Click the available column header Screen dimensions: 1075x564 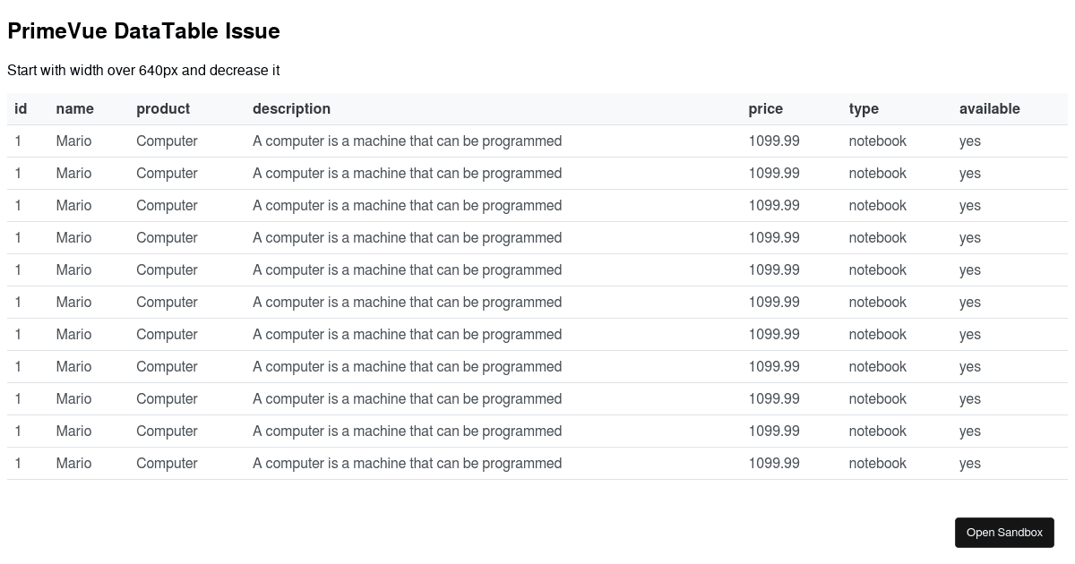[x=990, y=108]
